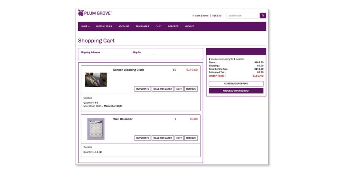Remove the Wall Calendar item
The height and width of the screenshot is (174, 350).
(x=191, y=138)
